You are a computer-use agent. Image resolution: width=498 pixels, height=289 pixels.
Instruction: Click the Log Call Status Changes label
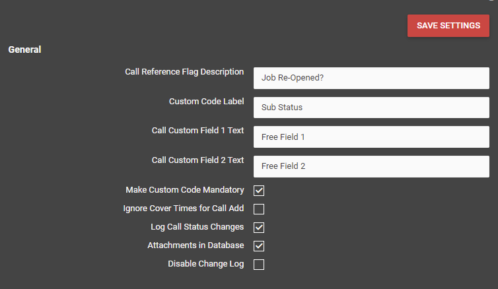point(197,227)
